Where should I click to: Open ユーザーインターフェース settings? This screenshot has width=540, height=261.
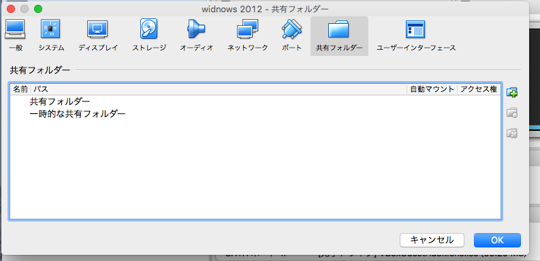pos(416,36)
